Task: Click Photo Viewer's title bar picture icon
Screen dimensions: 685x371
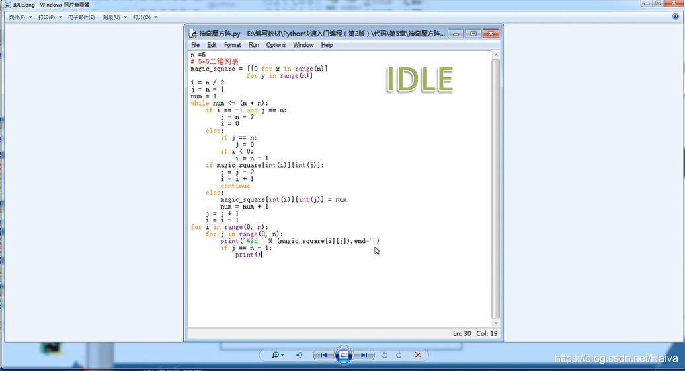Action: 7,5
